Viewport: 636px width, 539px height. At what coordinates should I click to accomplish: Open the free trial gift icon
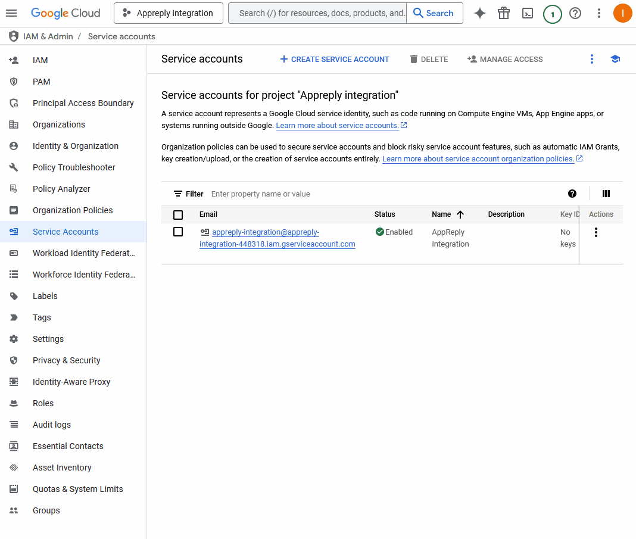(504, 13)
